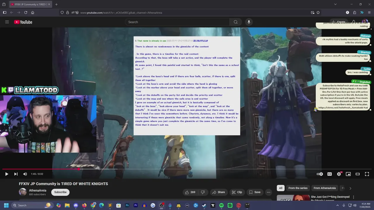This screenshot has width=374, height=210.
Task: Toggle the autoplay switch
Action: point(320,174)
